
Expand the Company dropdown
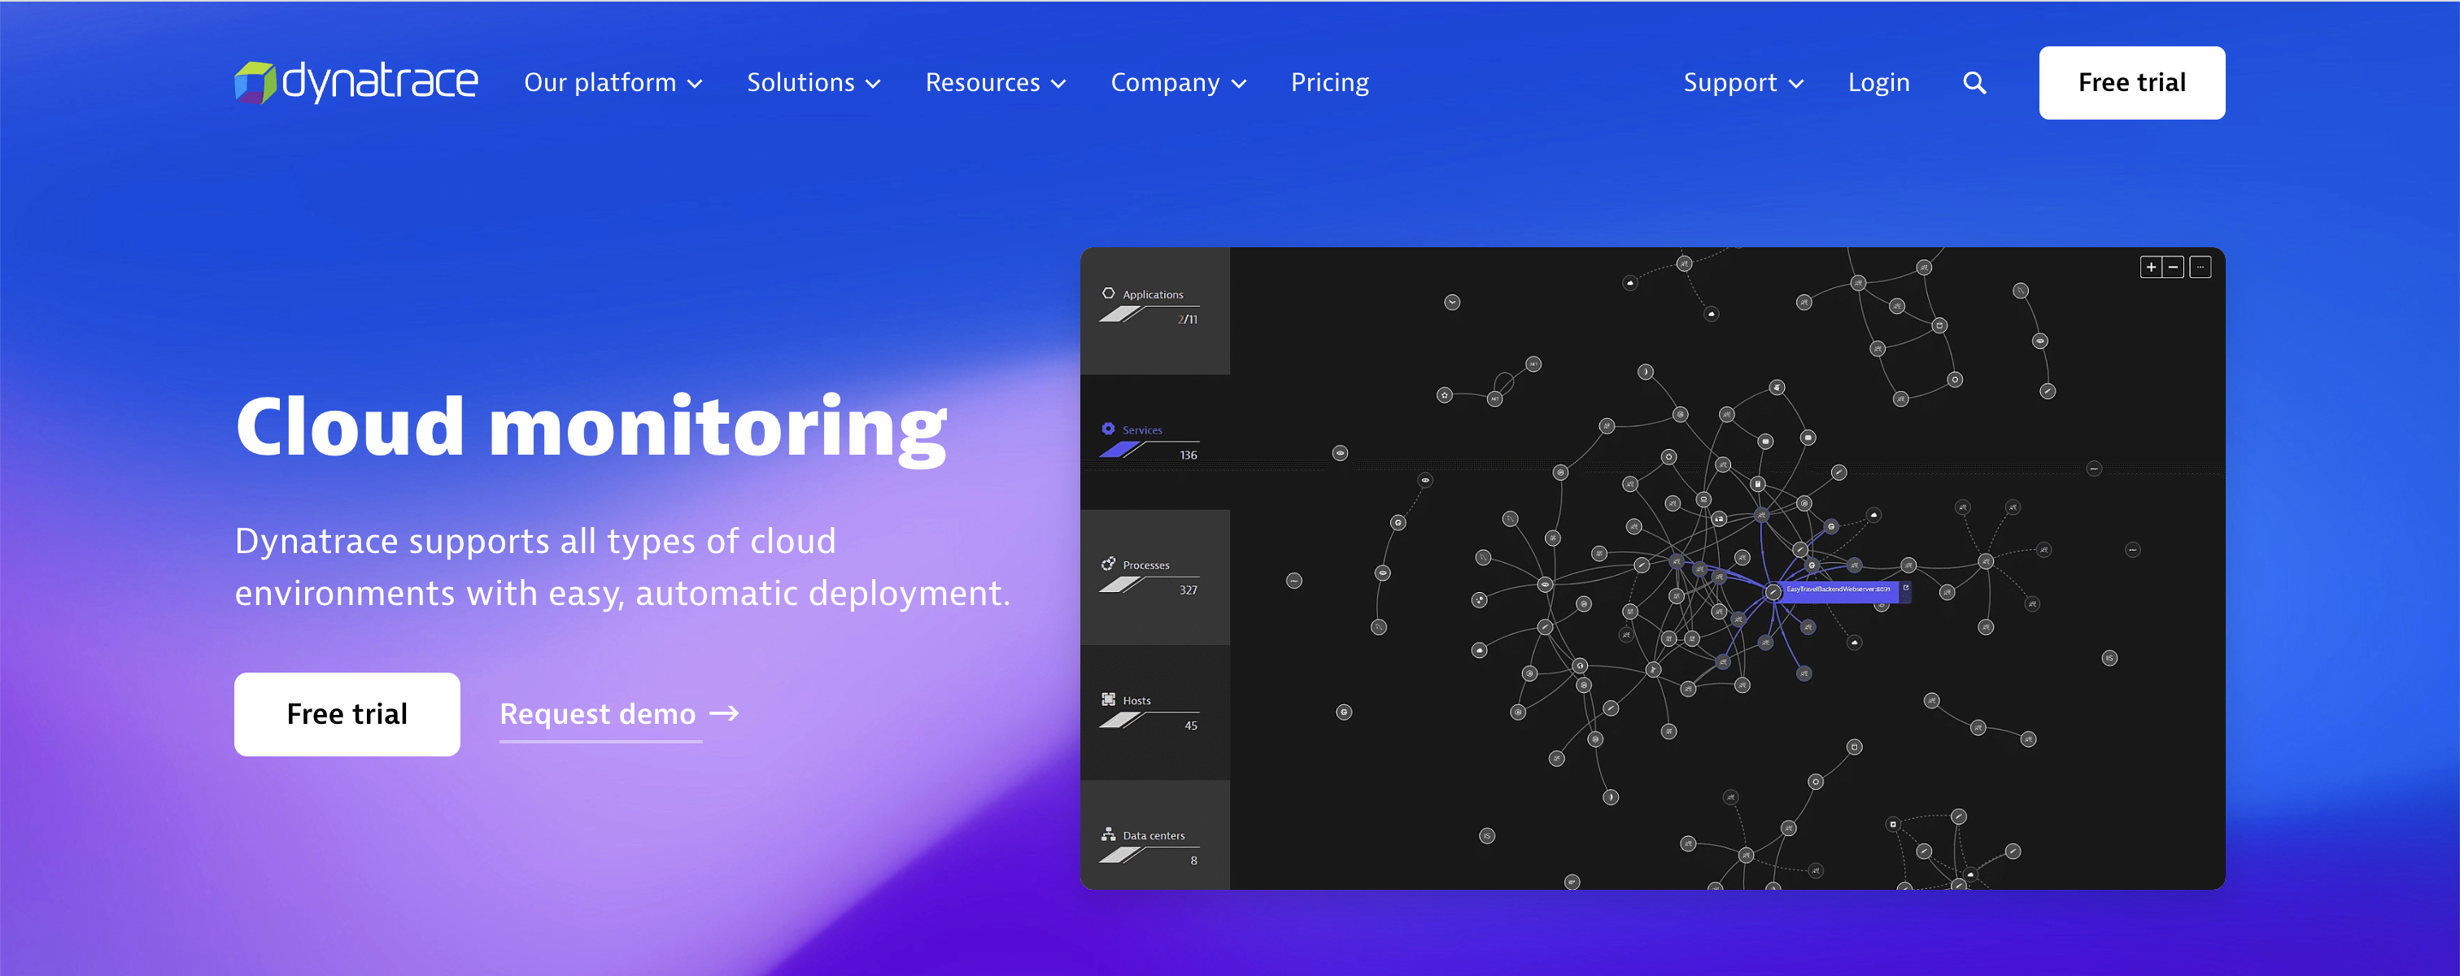pos(1179,83)
